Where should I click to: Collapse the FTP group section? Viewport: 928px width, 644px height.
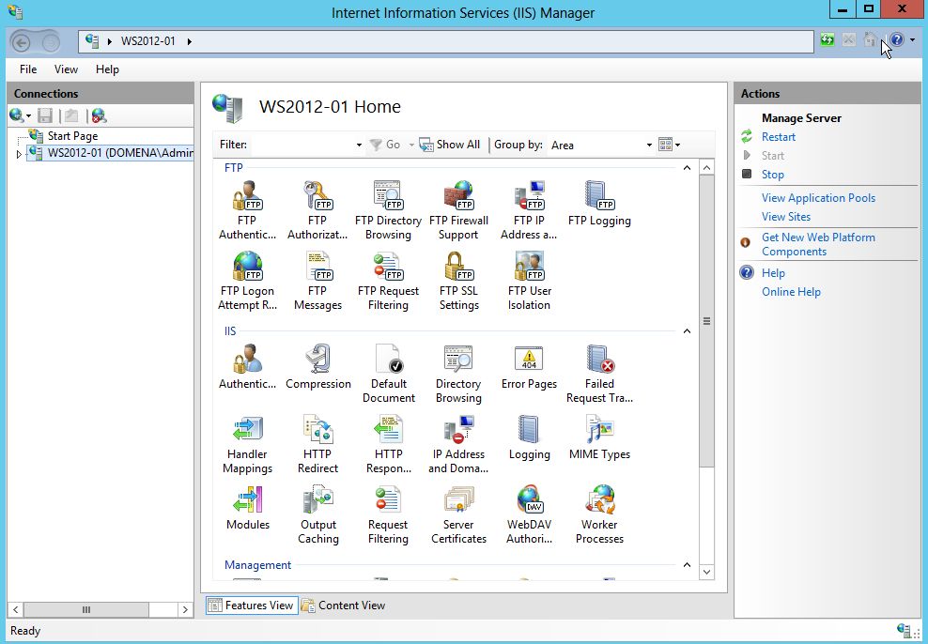click(687, 168)
